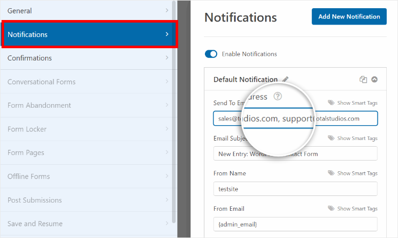Toggle the Enable Notifications switch
398x238 pixels.
click(211, 54)
